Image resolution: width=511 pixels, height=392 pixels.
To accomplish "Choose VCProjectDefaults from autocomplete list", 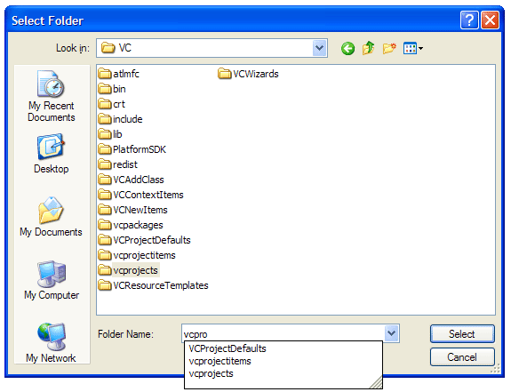I will pyautogui.click(x=228, y=348).
